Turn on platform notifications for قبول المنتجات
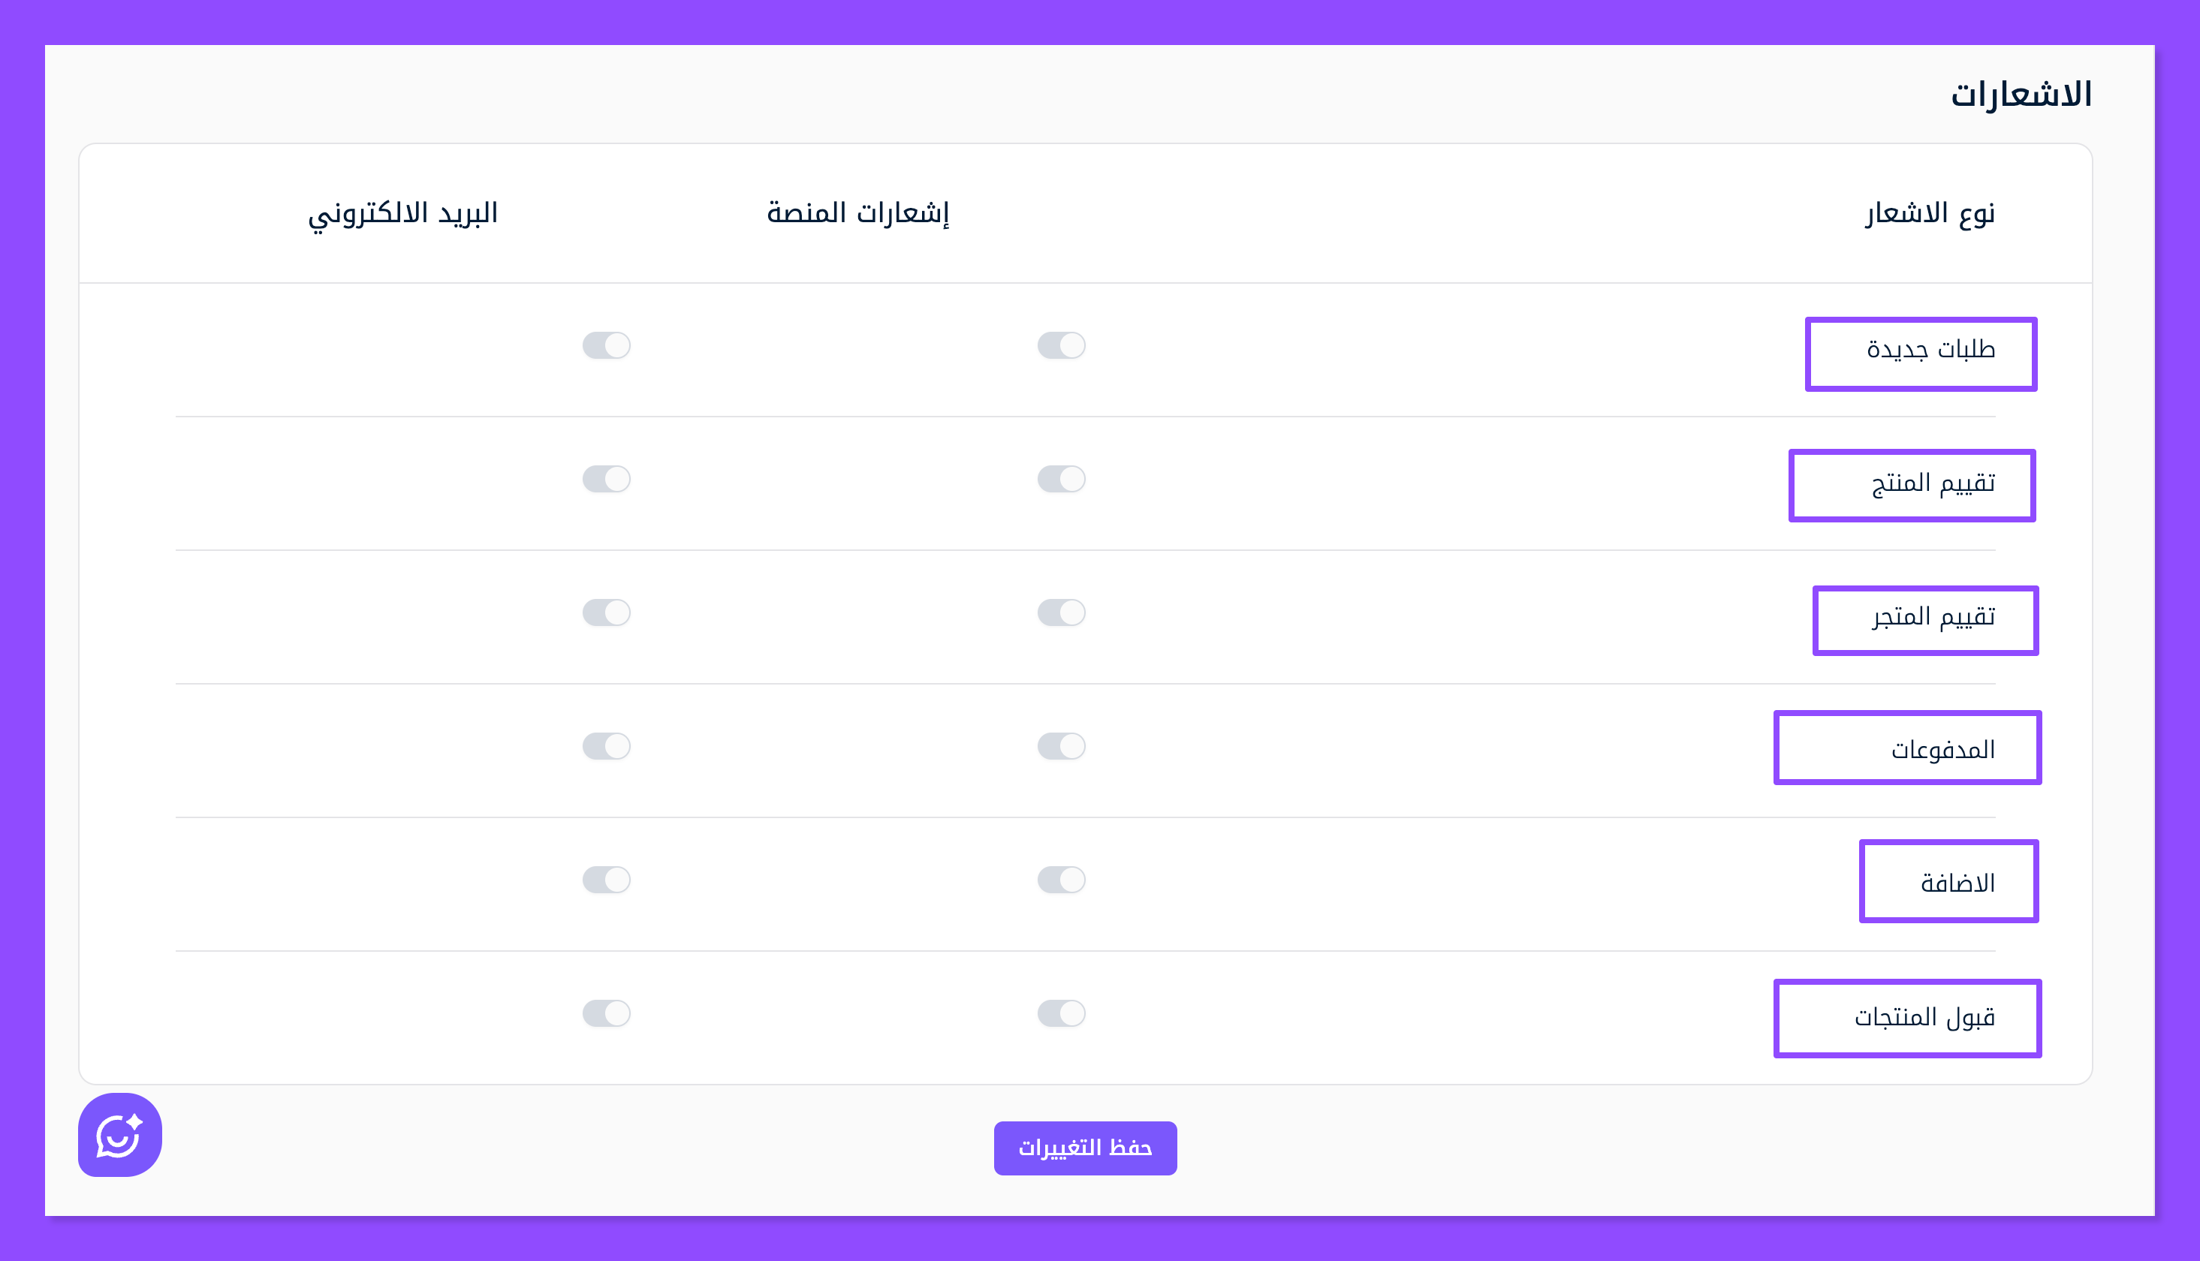The width and height of the screenshot is (2200, 1261). [1061, 1013]
